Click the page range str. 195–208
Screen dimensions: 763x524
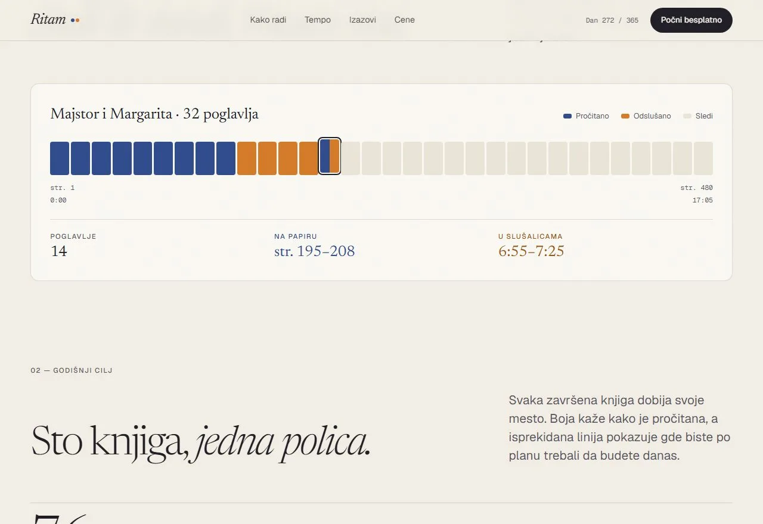point(315,251)
